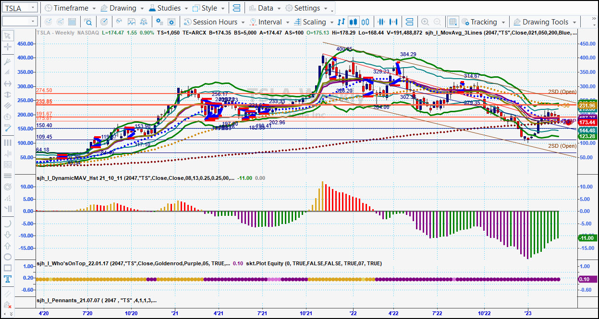Select the down arrow drawing tool
The height and width of the screenshot is (319, 599).
(x=7, y=235)
